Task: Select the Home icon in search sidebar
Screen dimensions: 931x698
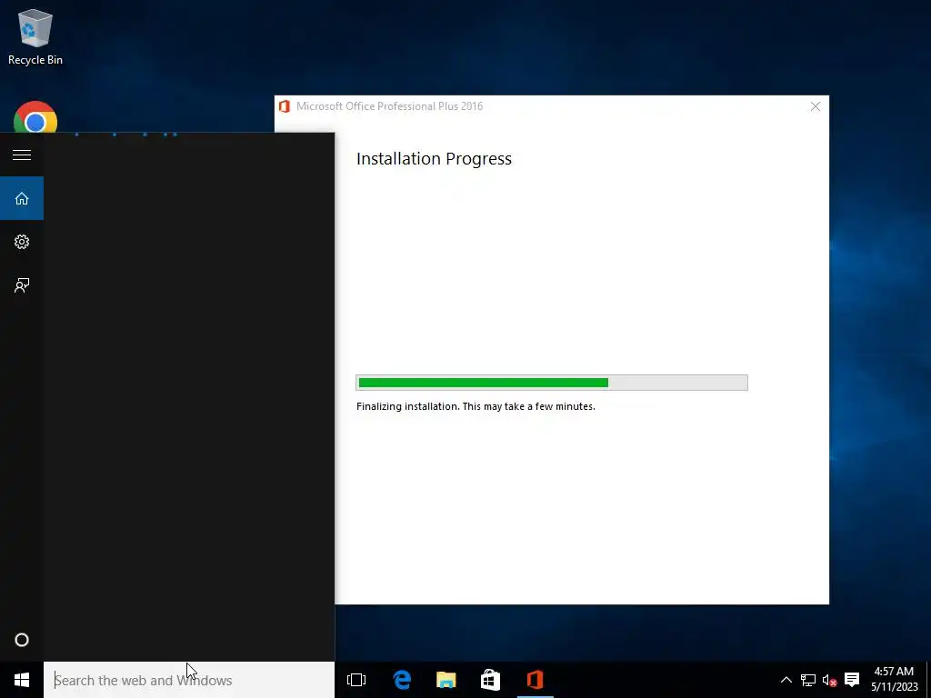Action: [22, 198]
